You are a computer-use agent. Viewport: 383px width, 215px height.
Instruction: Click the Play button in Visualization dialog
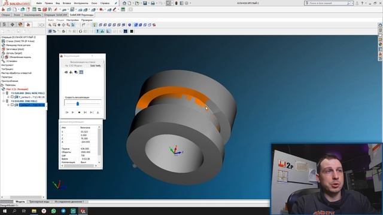73,112
